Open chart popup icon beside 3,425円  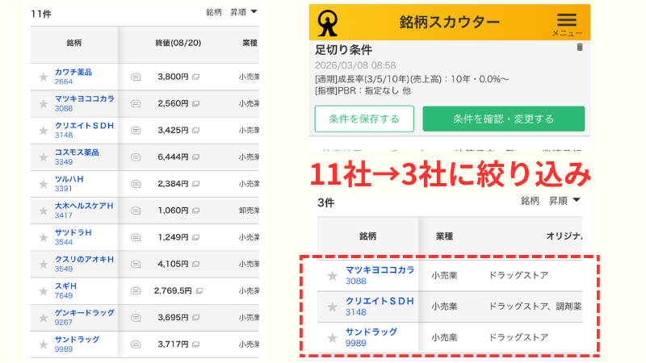(x=195, y=131)
